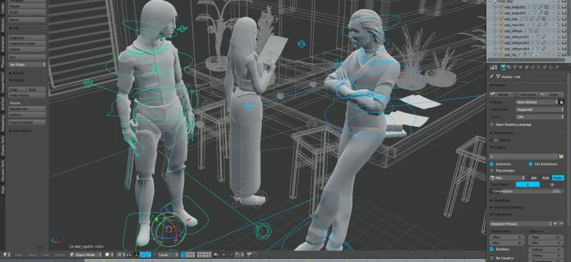571x262 pixels.
Task: Open the output folder browser icon
Action: (x=560, y=156)
